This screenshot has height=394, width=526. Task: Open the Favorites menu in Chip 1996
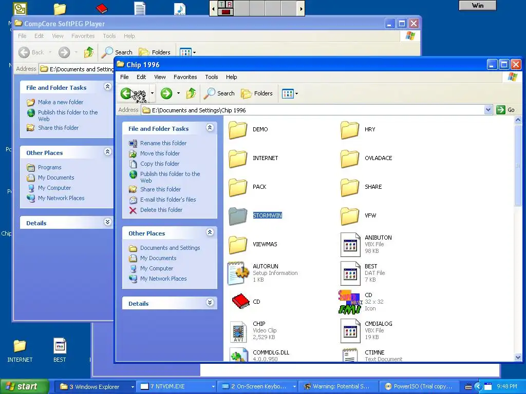(x=185, y=77)
